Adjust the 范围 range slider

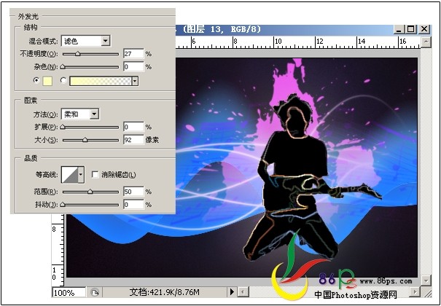point(90,192)
